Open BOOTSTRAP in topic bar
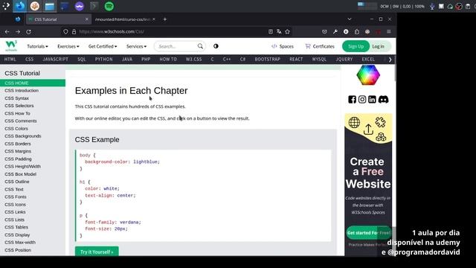Screen dimensions: 476x268 [x=268, y=60]
